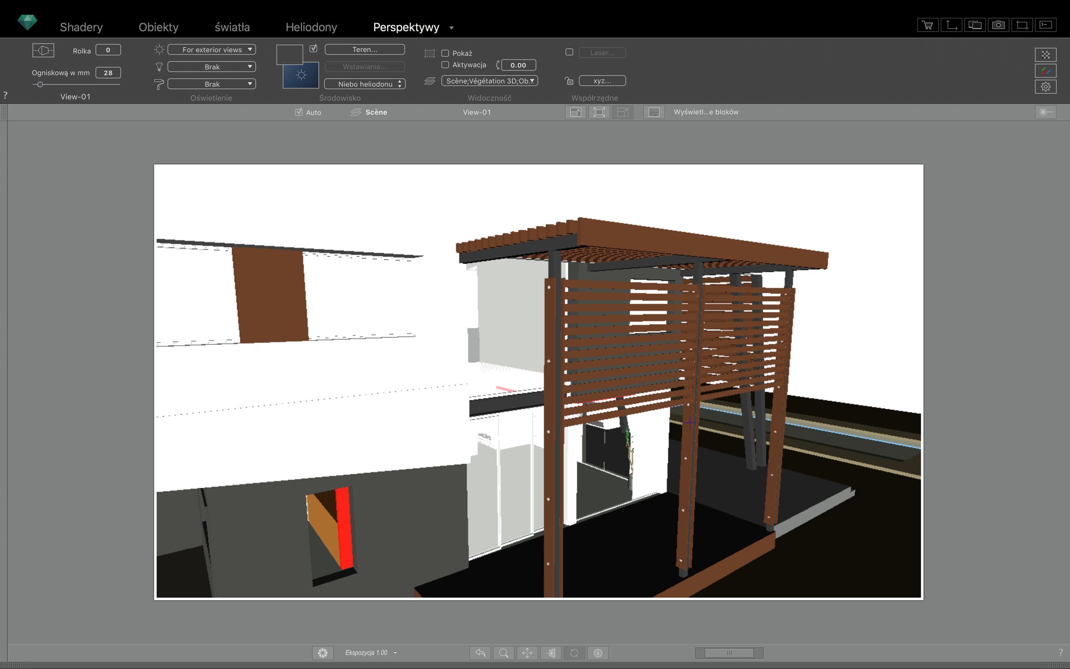Select the snapshot camera tool
Viewport: 1070px width, 669px height.
[x=998, y=25]
